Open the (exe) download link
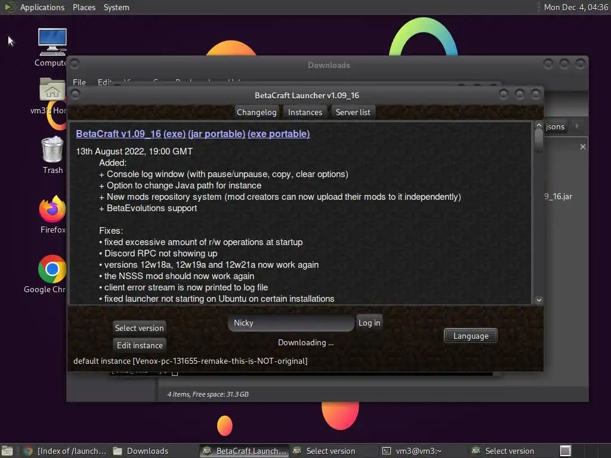 [174, 134]
